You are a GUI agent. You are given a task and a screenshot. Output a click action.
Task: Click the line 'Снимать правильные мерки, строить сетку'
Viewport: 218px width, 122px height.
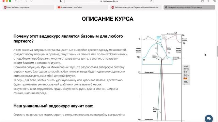[x=69, y=115]
